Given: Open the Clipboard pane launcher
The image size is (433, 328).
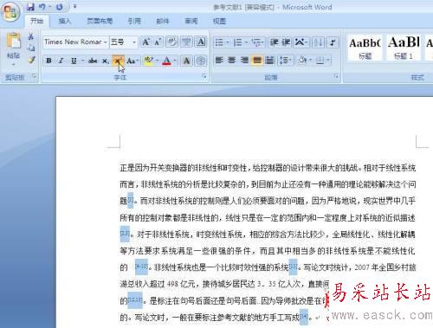Looking at the screenshot, I should [34, 76].
